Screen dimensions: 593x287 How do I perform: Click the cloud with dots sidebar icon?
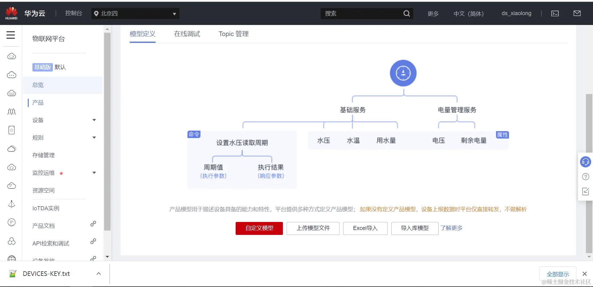tap(11, 75)
